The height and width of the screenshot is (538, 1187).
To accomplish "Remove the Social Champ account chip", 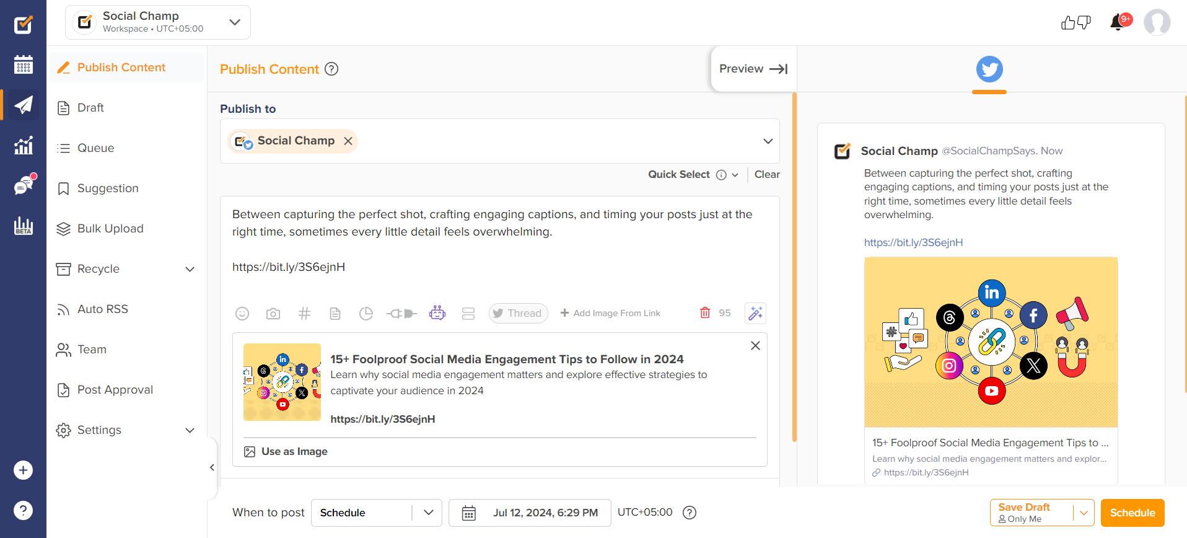I will 348,141.
